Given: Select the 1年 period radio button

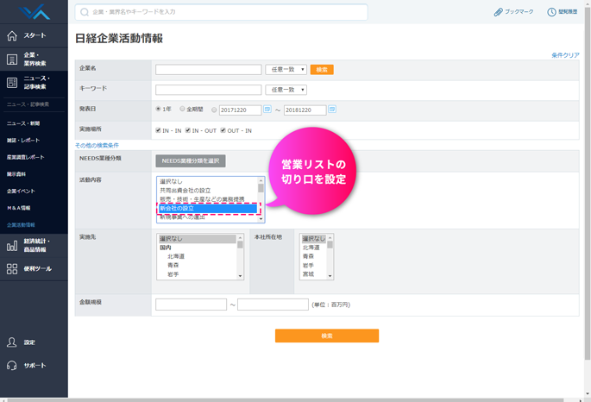Looking at the screenshot, I should [x=158, y=109].
